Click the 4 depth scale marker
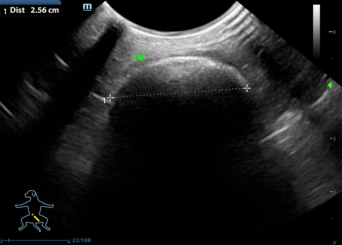 334,243
